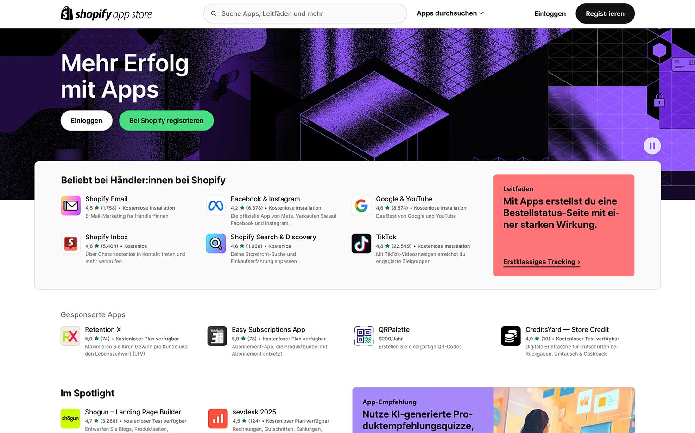The width and height of the screenshot is (695, 433).
Task: Open the sevdesk 2025 app icon
Action: coord(218,419)
